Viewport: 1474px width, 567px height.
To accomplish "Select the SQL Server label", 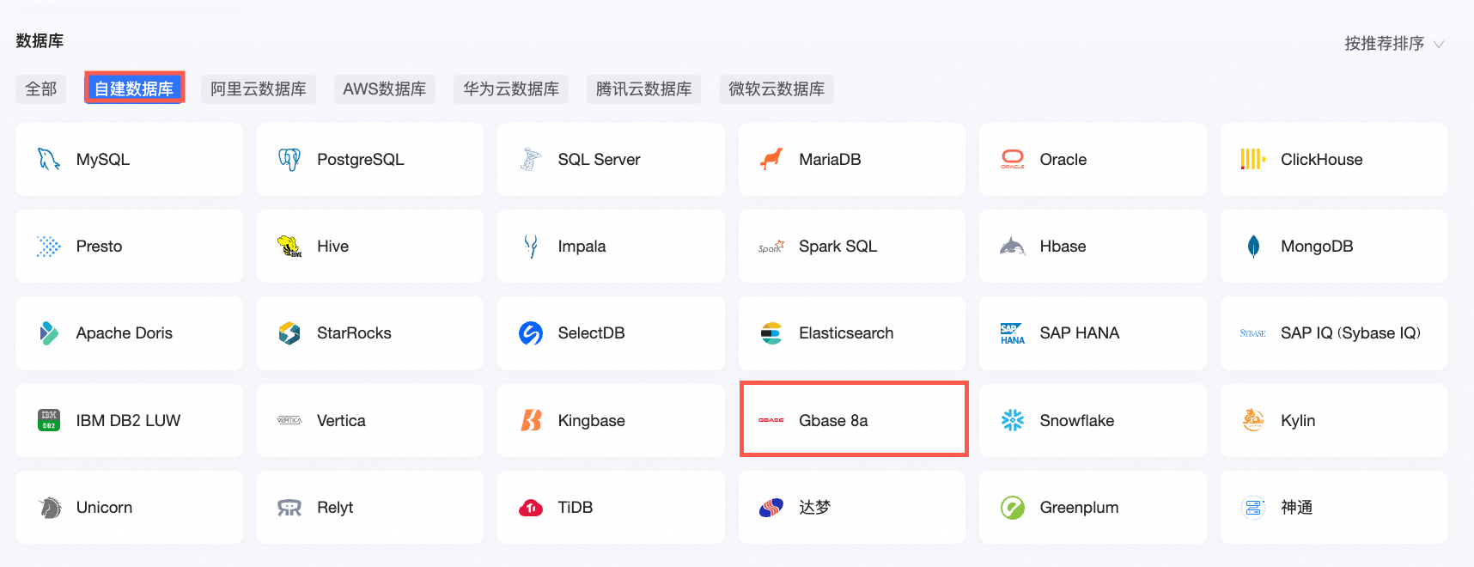I will pos(600,160).
